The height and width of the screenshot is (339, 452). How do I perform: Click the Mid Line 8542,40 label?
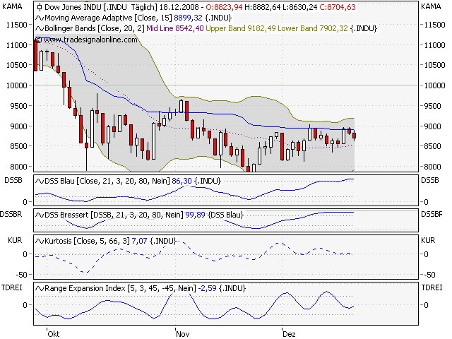pos(175,29)
